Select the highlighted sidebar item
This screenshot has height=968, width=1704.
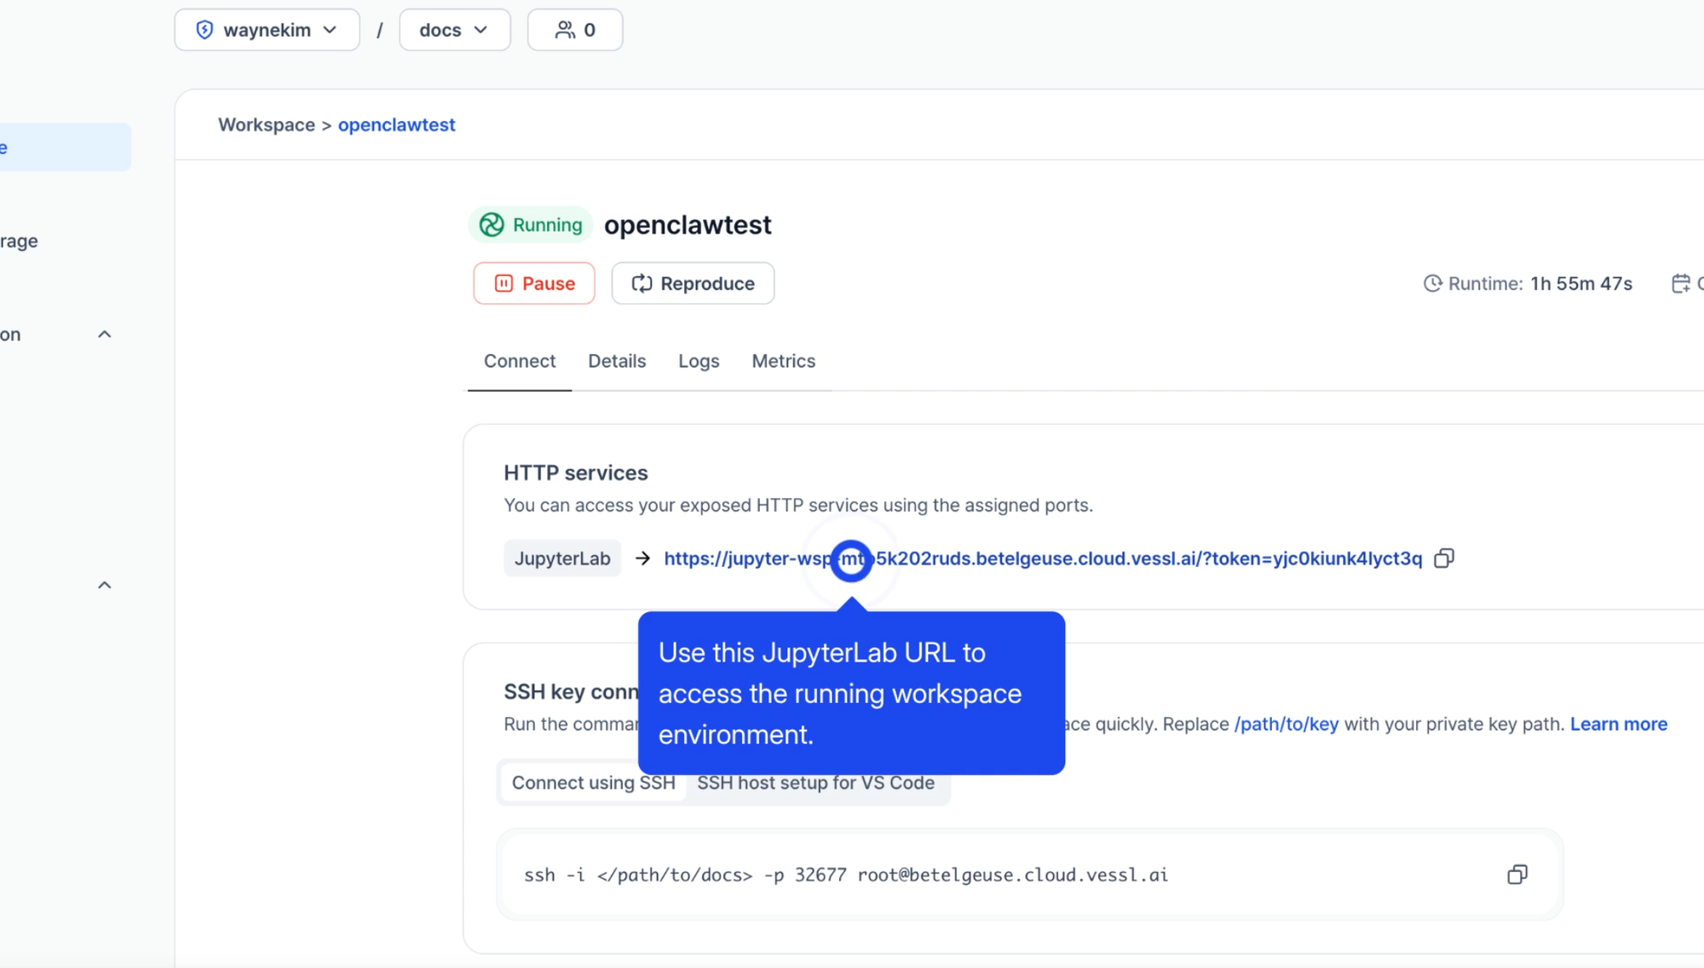65,147
